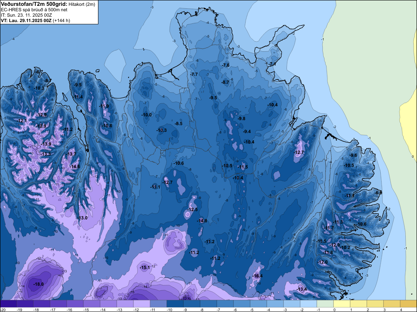Click the -11.4 temperature label
This screenshot has width=417, height=312.
(78, 97)
